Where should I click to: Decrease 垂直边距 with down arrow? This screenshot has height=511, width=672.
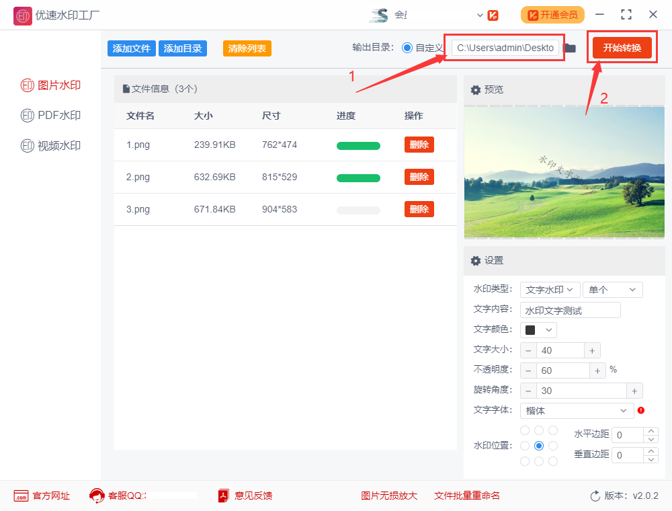pos(651,459)
